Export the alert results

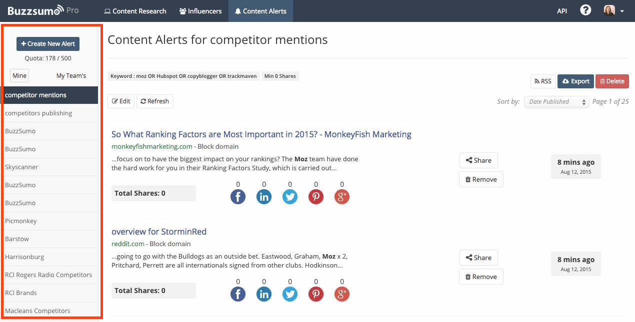[x=575, y=81]
